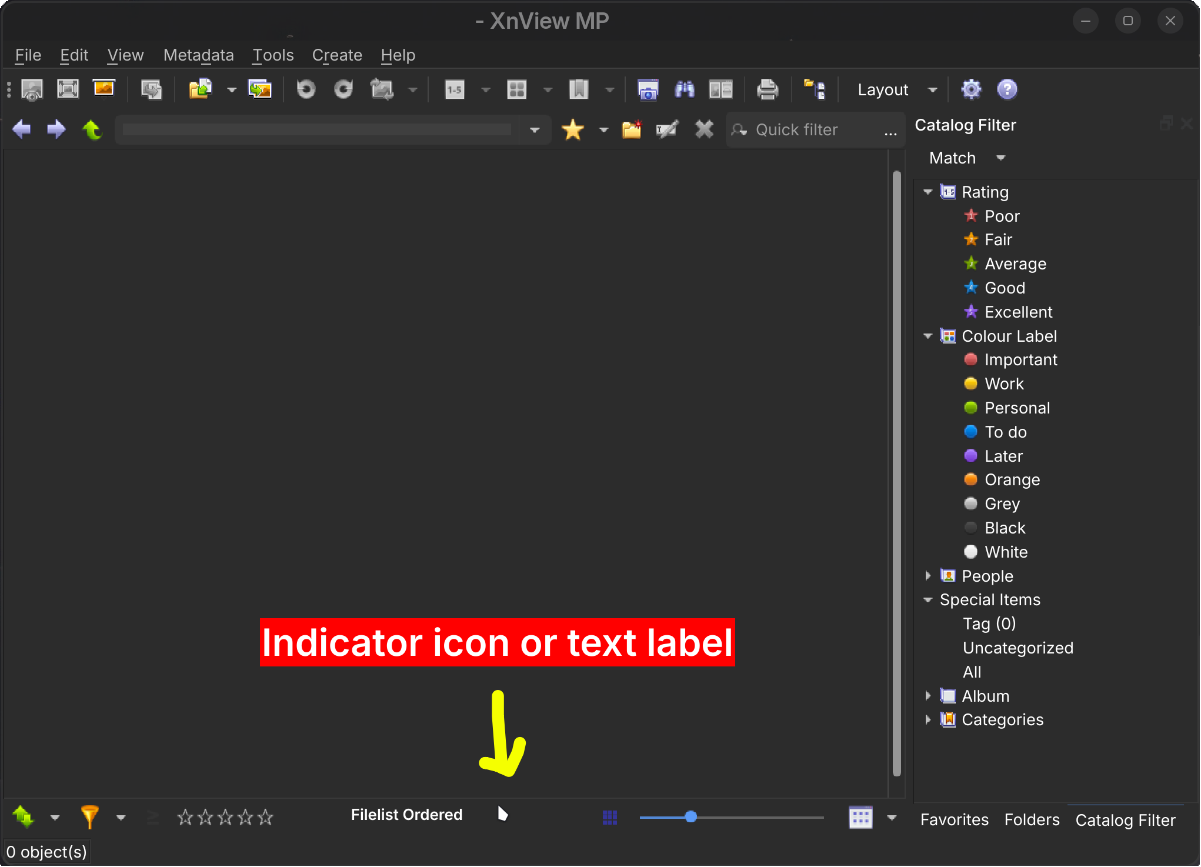
Task: Open the sort order dropdown arrow
Action: click(x=55, y=817)
